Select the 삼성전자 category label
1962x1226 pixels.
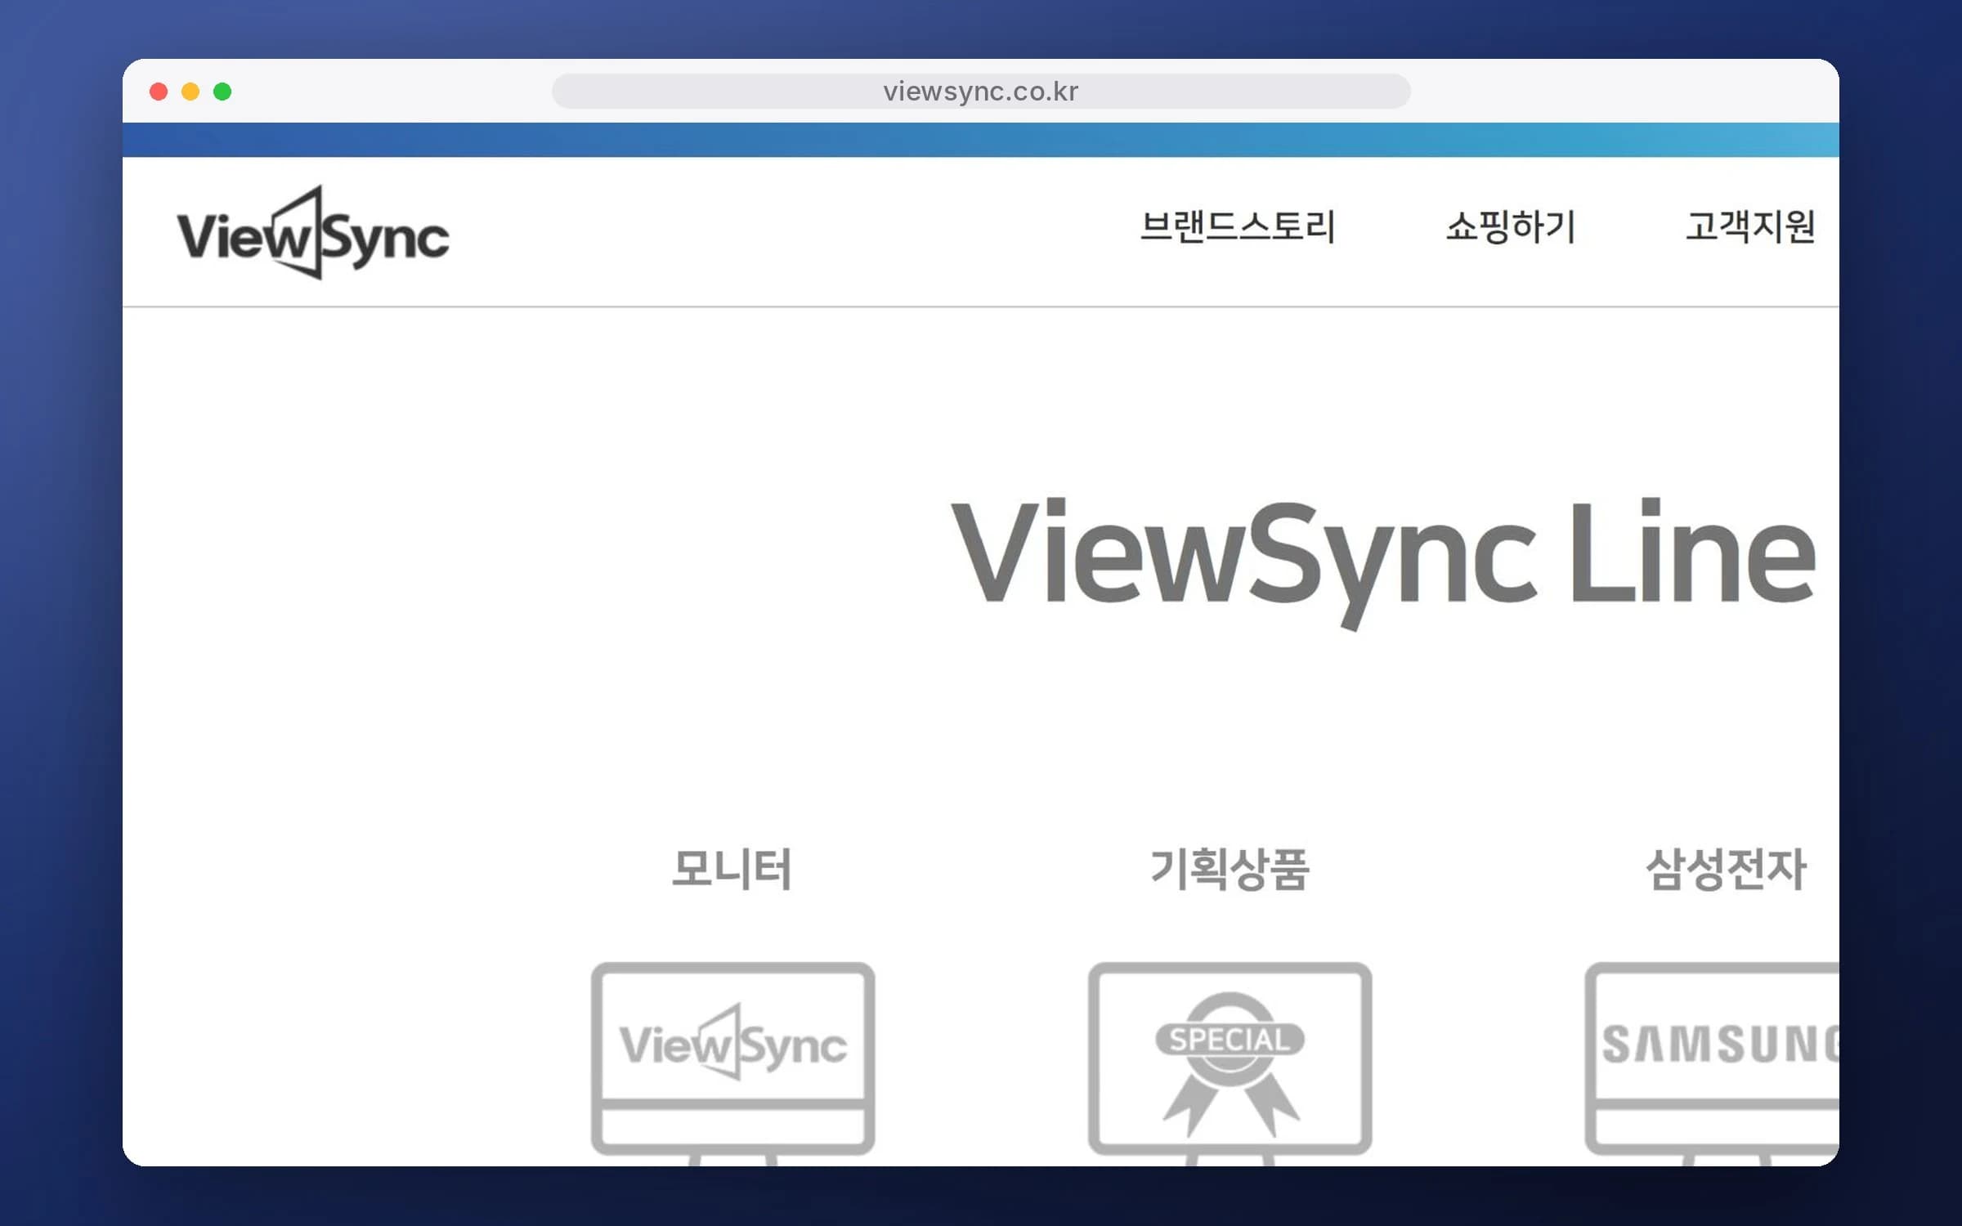point(1726,868)
